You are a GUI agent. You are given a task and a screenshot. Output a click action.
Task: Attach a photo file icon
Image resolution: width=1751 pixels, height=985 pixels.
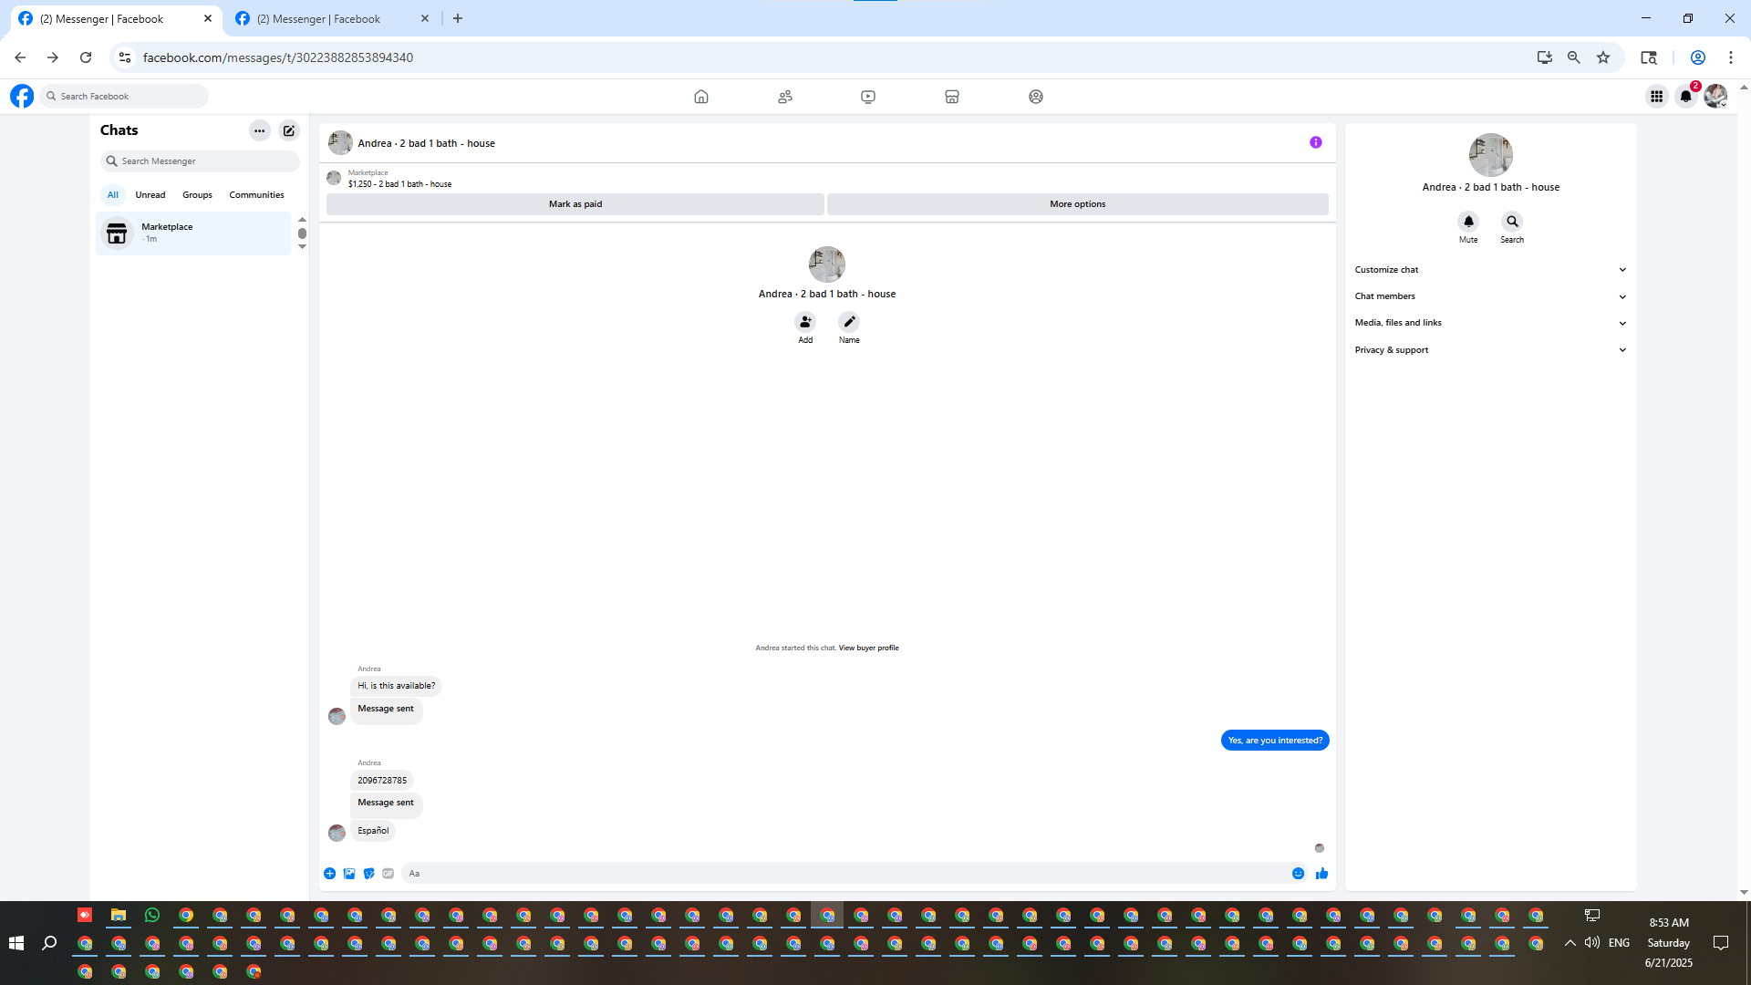(x=349, y=874)
